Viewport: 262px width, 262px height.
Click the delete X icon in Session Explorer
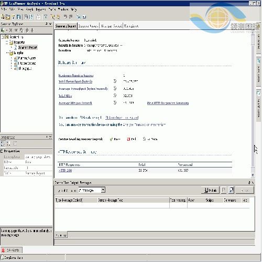[x=11, y=30]
